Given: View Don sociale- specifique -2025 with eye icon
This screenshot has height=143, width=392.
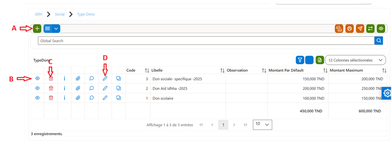Looking at the screenshot, I should [38, 79].
